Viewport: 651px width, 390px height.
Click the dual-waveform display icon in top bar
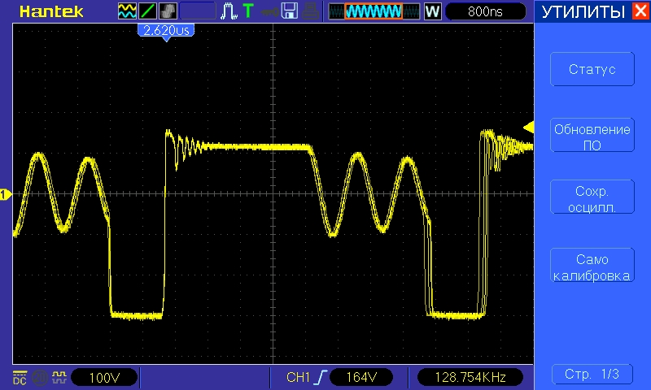tap(128, 11)
